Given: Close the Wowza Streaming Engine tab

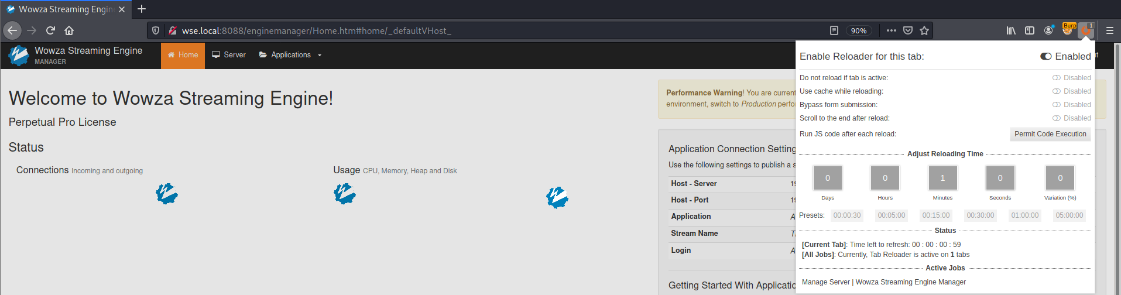Looking at the screenshot, I should point(122,9).
